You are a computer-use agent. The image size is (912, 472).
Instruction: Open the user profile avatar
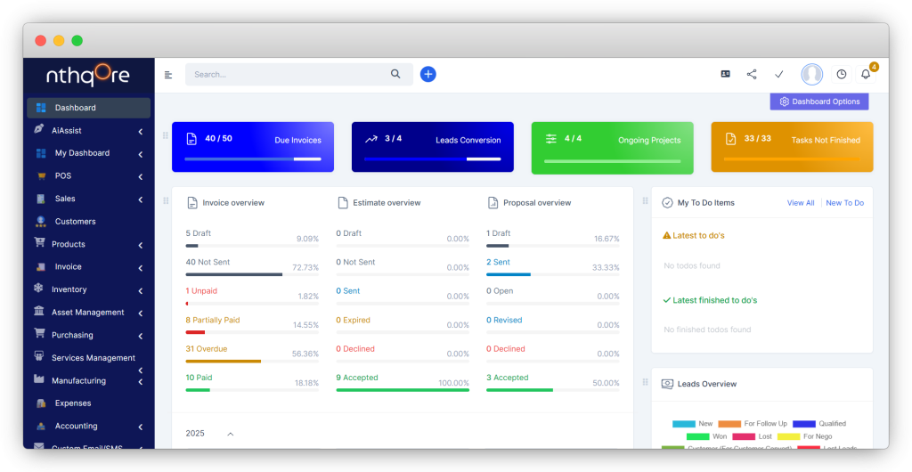coord(812,74)
